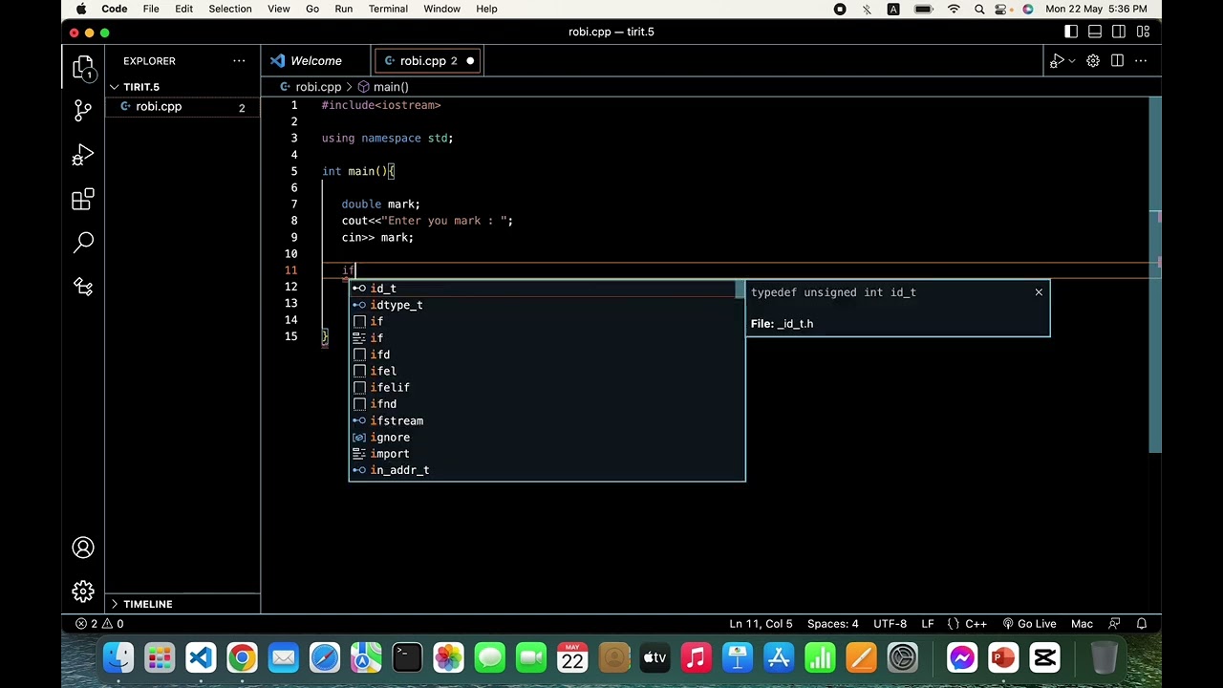This screenshot has width=1223, height=688.
Task: Click Spaces: 4 indentation setting
Action: tap(832, 624)
